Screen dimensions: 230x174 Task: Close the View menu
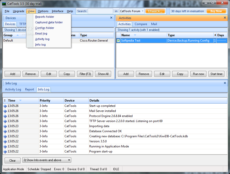[x=31, y=11]
